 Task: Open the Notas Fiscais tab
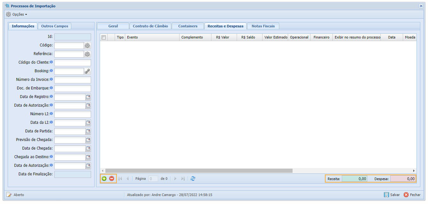point(263,26)
